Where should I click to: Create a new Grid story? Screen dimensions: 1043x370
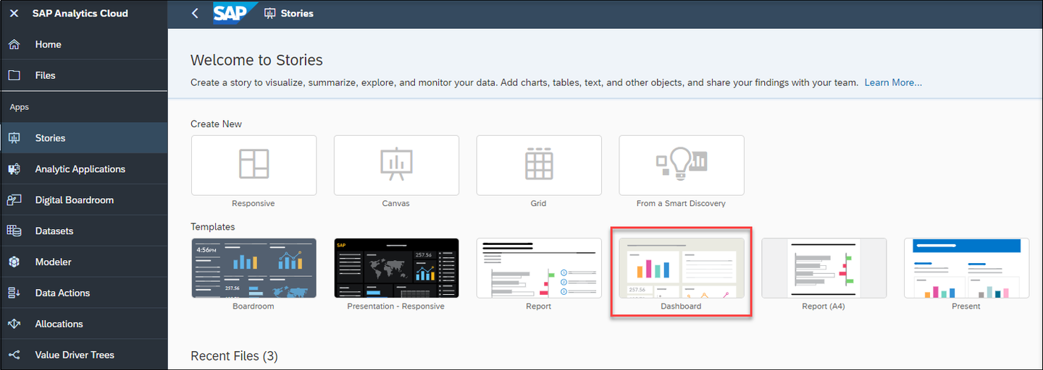pyautogui.click(x=539, y=165)
